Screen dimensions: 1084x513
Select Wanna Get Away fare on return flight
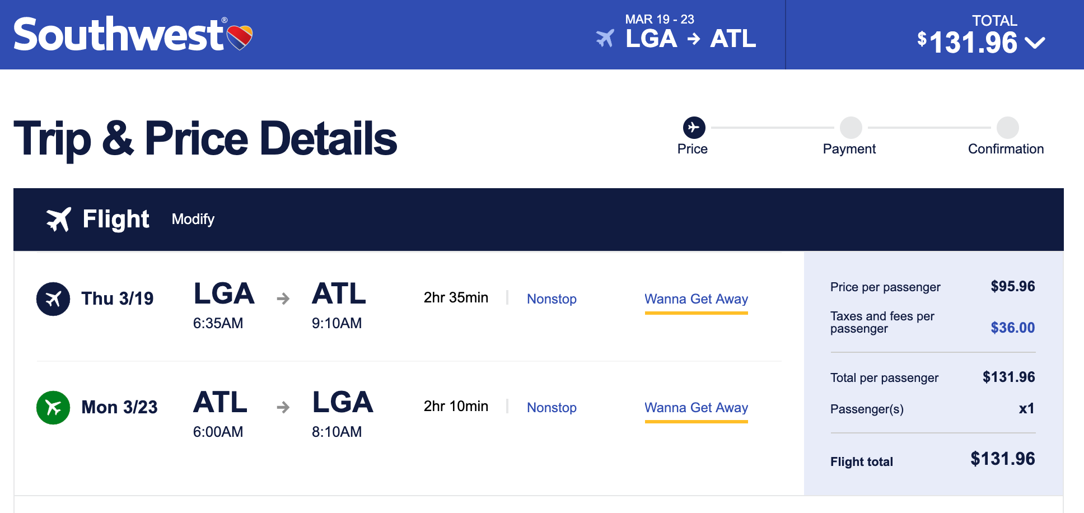click(696, 408)
